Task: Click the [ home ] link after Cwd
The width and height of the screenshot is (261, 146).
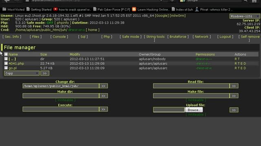Action: (93, 30)
